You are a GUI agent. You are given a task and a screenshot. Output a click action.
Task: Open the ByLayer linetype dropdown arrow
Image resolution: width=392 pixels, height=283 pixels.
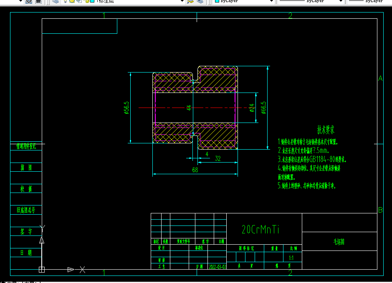point(341,1)
